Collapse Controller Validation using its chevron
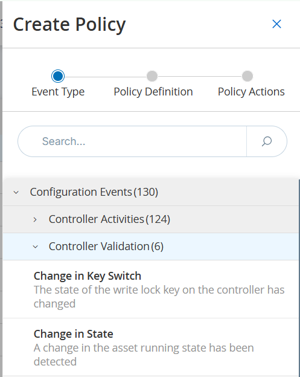The width and height of the screenshot is (300, 377). point(35,246)
